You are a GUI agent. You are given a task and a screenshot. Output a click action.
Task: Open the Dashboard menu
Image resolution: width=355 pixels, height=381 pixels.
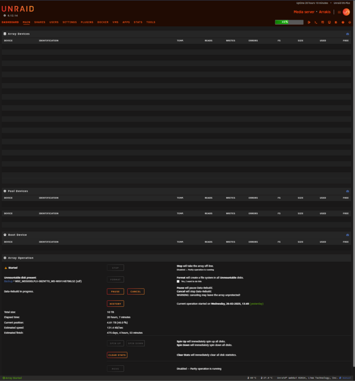click(x=10, y=22)
